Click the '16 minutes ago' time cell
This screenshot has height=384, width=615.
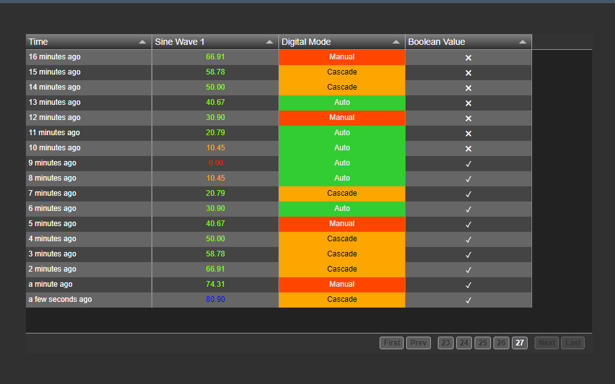pyautogui.click(x=89, y=57)
